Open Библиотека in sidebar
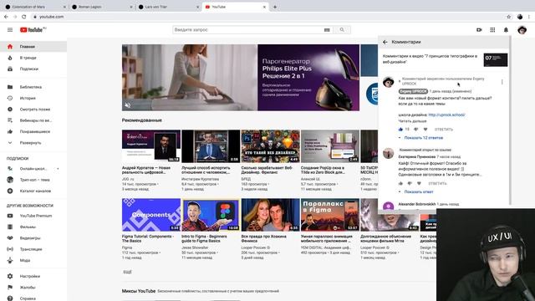The image size is (535, 301). (x=33, y=87)
